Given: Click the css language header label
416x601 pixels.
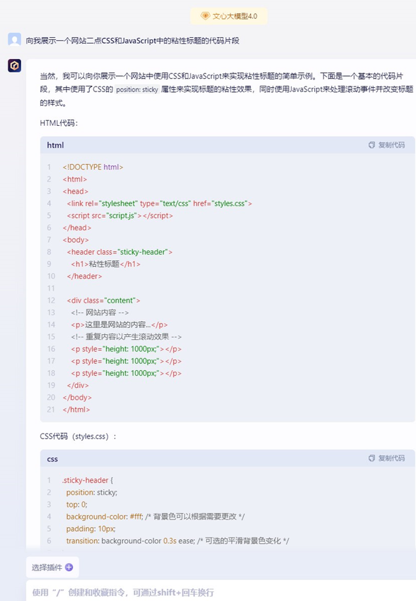Looking at the screenshot, I should [x=52, y=459].
